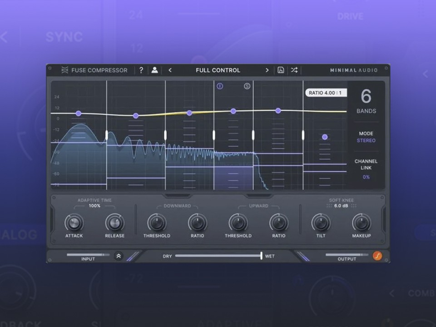This screenshot has height=327, width=436.
Task: Click the Tilt knob
Action: pos(321,223)
